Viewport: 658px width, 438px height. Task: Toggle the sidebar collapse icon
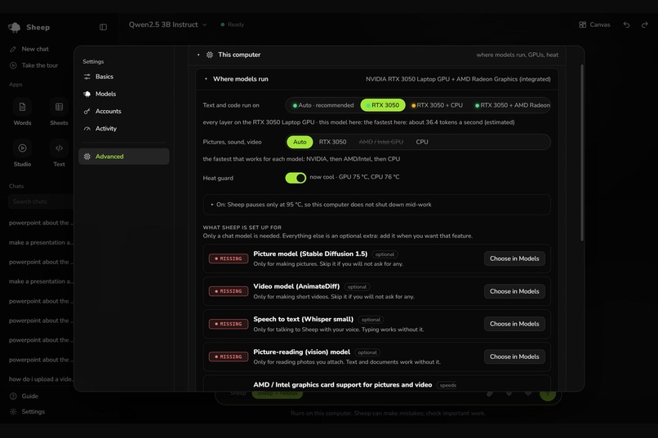pyautogui.click(x=103, y=27)
